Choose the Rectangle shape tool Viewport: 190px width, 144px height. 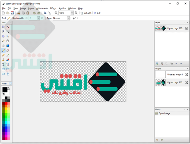[3, 69]
